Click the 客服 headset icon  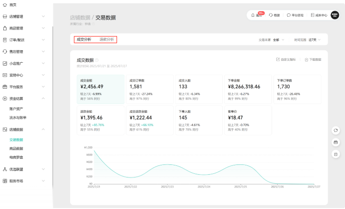pyautogui.click(x=271, y=15)
